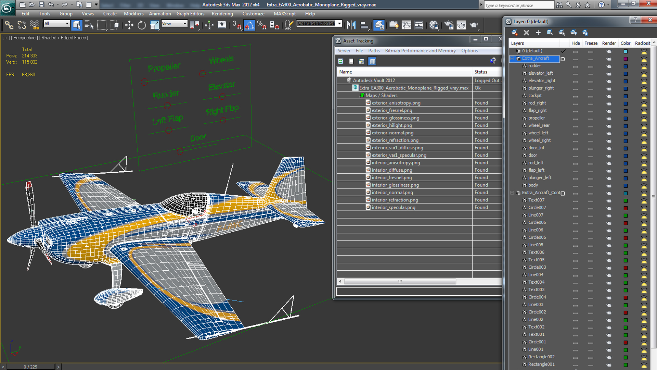Open the Edit menu
The image size is (657, 370).
(25, 14)
